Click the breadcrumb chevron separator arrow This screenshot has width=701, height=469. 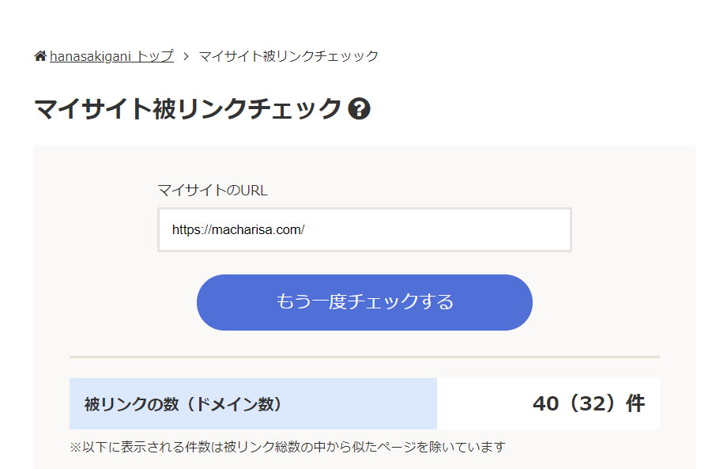coord(186,56)
